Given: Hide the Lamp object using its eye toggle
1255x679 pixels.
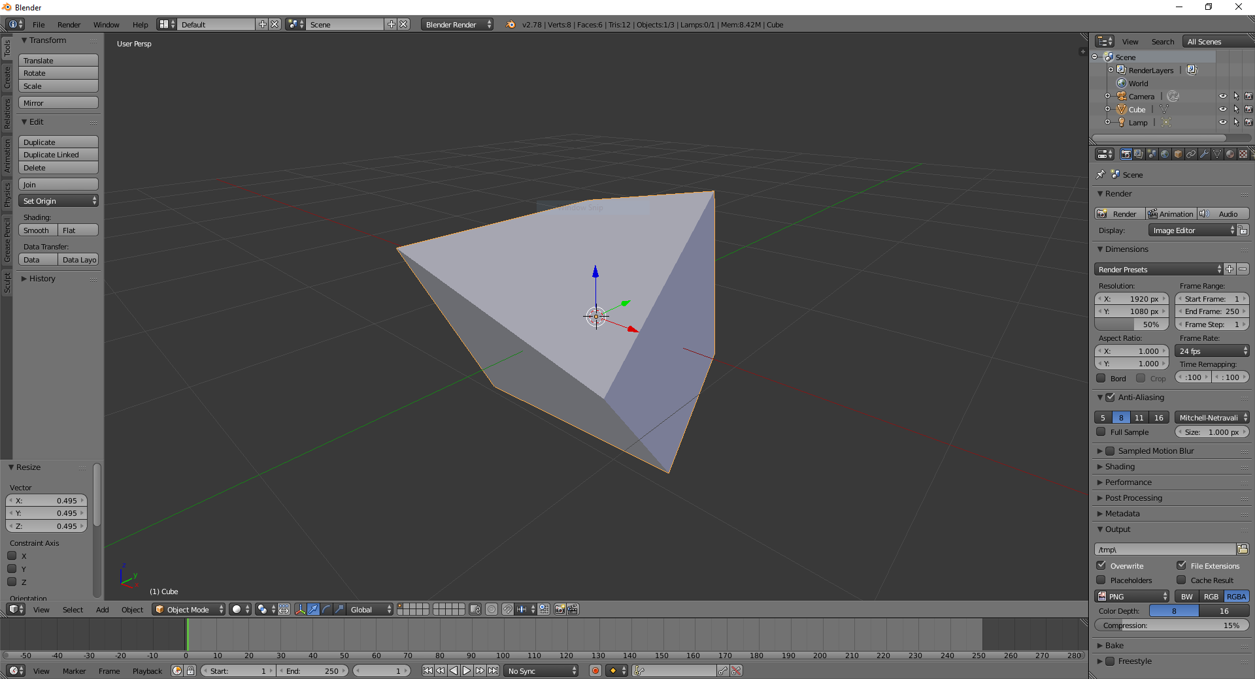Looking at the screenshot, I should point(1224,122).
